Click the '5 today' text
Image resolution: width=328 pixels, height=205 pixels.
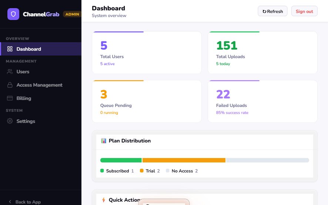pyautogui.click(x=223, y=64)
